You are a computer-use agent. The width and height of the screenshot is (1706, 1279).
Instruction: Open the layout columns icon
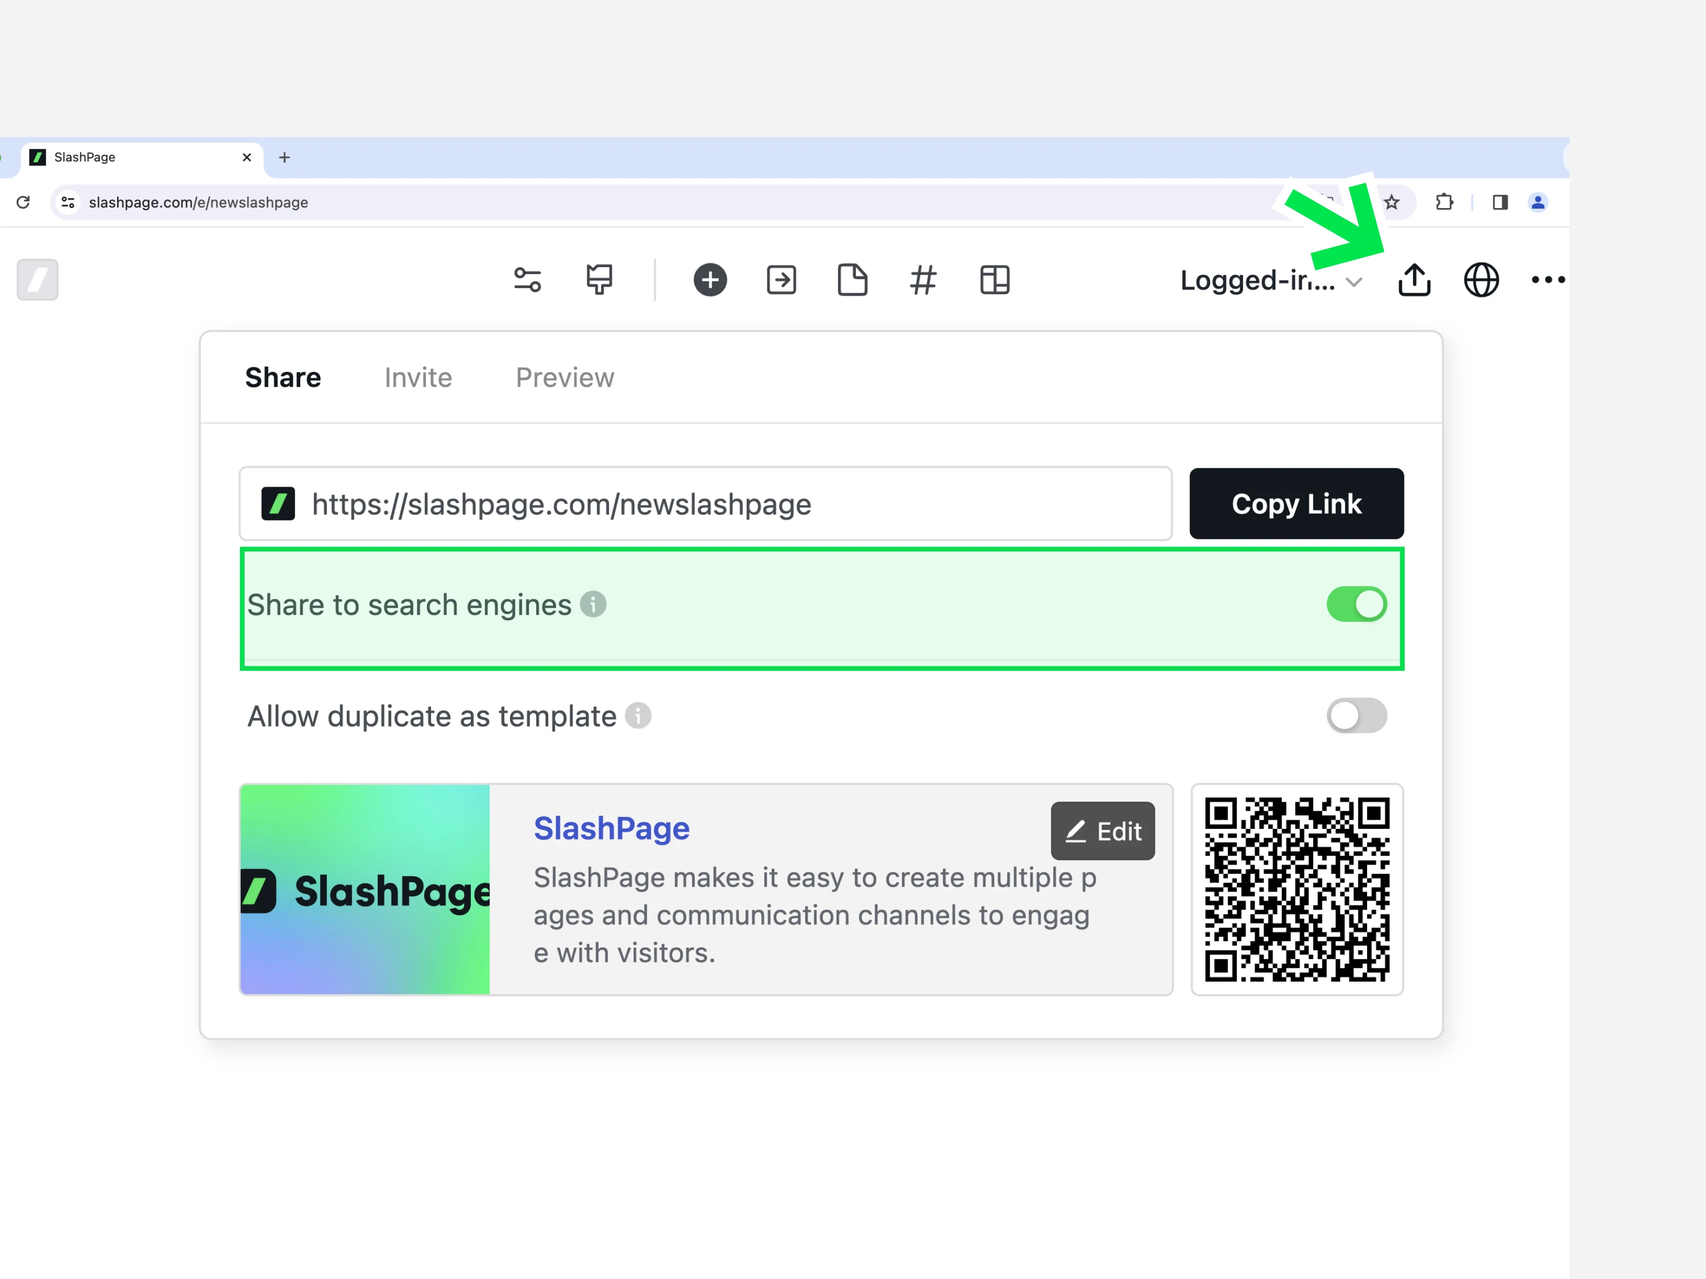click(995, 280)
